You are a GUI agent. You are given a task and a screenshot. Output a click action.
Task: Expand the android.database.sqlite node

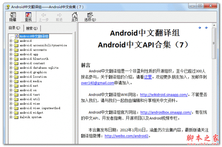tap(11, 68)
